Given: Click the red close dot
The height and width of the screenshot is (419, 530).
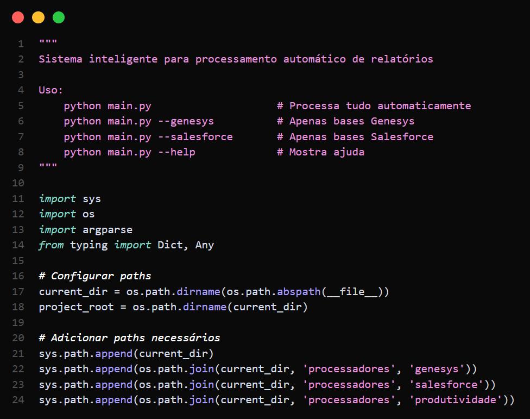Looking at the screenshot, I should [x=18, y=17].
